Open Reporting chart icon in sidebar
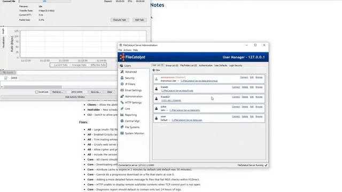The height and width of the screenshot is (192, 342). tap(122, 115)
